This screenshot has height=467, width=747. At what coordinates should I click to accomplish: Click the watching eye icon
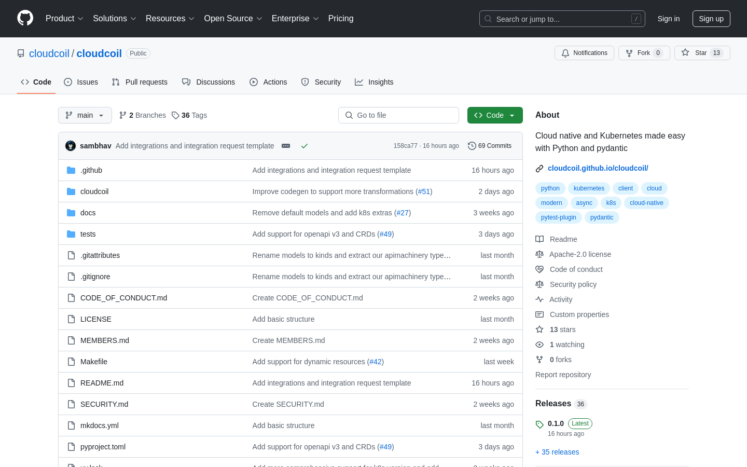click(539, 345)
